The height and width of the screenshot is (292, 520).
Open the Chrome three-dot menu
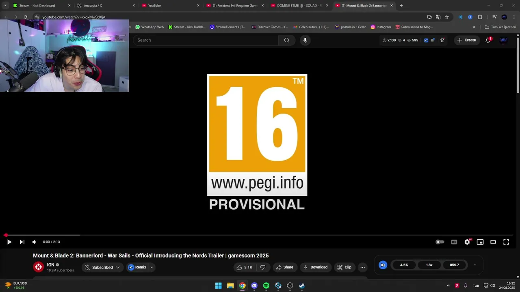[x=513, y=17]
